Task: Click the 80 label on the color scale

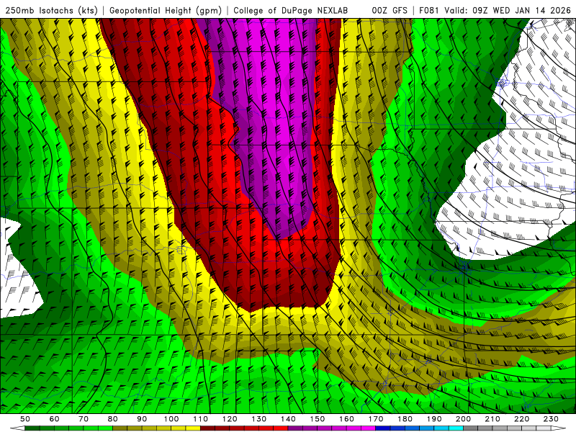Action: 113,419
